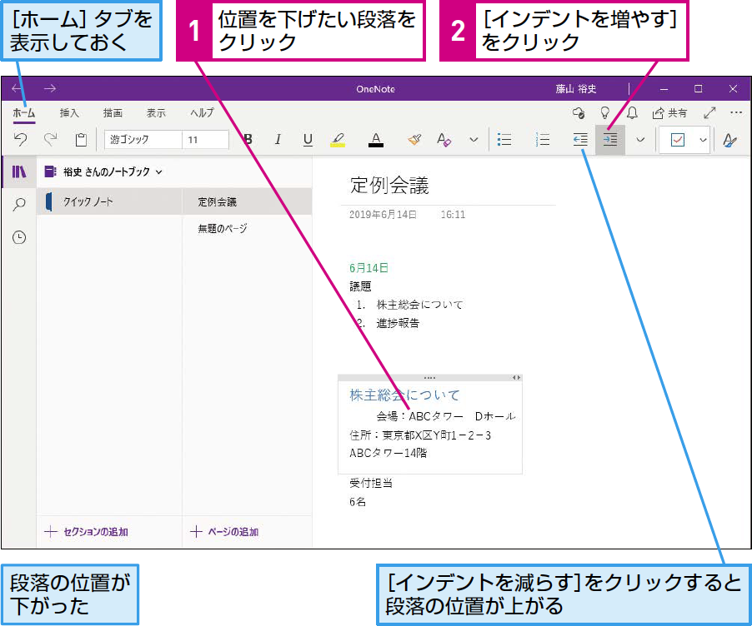Click the date 2019年6月14日
This screenshot has height=626, width=752.
point(383,215)
